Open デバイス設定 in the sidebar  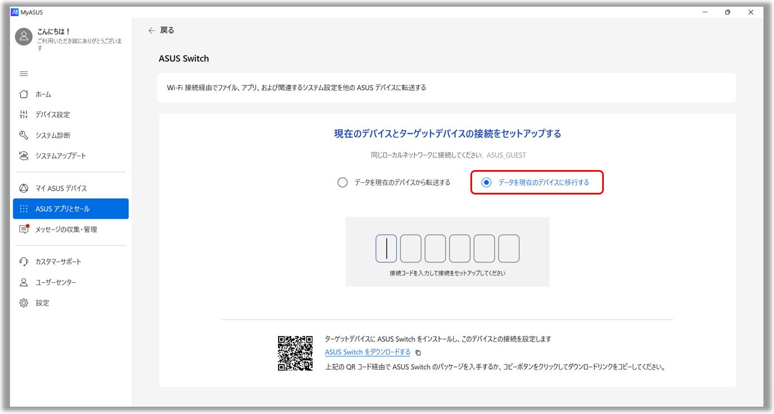71,114
